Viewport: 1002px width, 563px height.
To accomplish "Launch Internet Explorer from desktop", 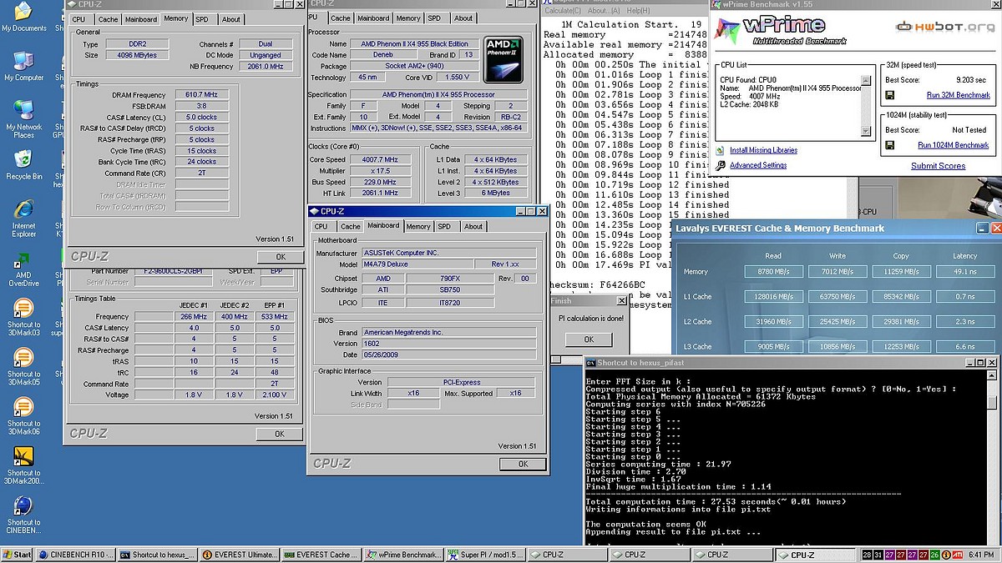I will pos(23,209).
